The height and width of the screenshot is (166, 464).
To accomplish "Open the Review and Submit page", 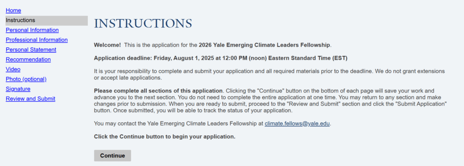I will click(x=30, y=99).
